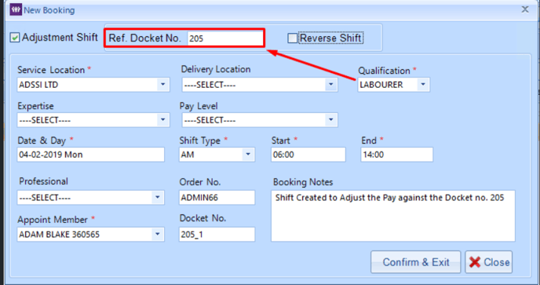Image resolution: width=540 pixels, height=285 pixels.
Task: Click the Delivery Location label
Action: (x=216, y=69)
